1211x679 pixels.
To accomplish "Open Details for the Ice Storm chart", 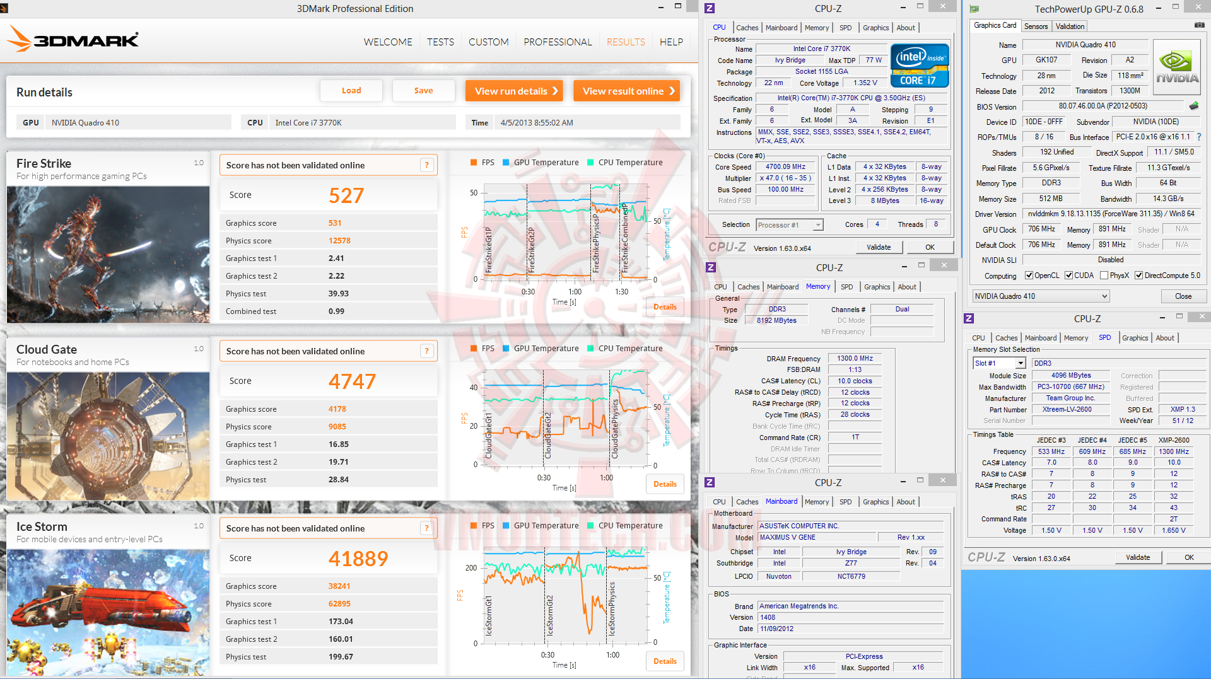I will 665,661.
